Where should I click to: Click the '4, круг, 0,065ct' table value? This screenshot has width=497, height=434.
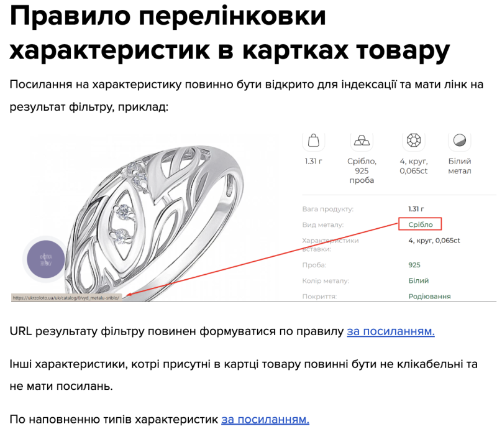[434, 240]
